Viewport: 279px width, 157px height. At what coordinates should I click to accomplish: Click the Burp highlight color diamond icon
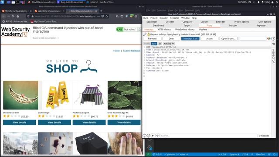click(269, 38)
